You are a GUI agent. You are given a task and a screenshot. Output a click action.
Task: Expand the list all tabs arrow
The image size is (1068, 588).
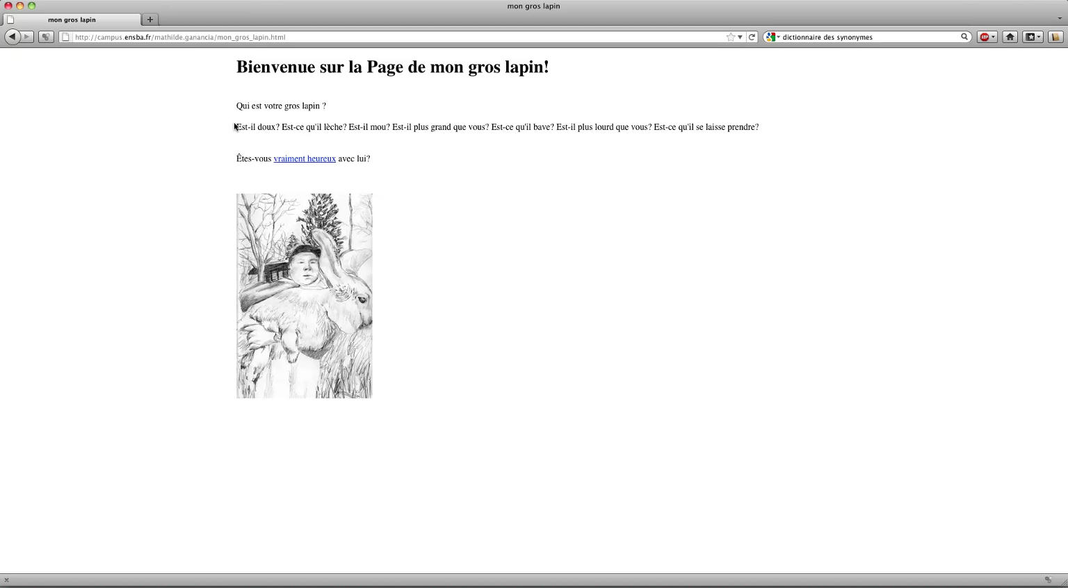click(x=1059, y=19)
